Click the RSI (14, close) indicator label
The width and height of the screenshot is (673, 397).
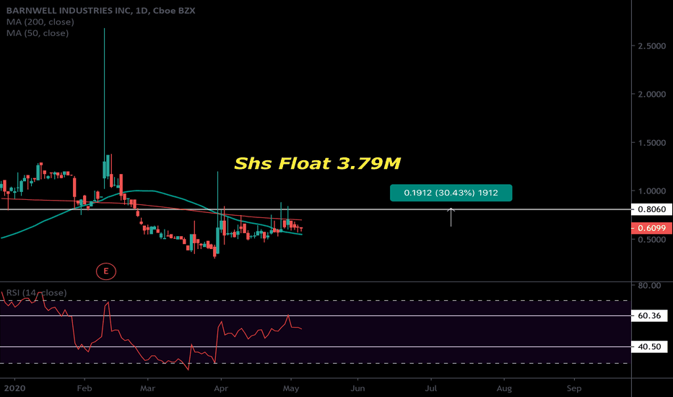(37, 293)
